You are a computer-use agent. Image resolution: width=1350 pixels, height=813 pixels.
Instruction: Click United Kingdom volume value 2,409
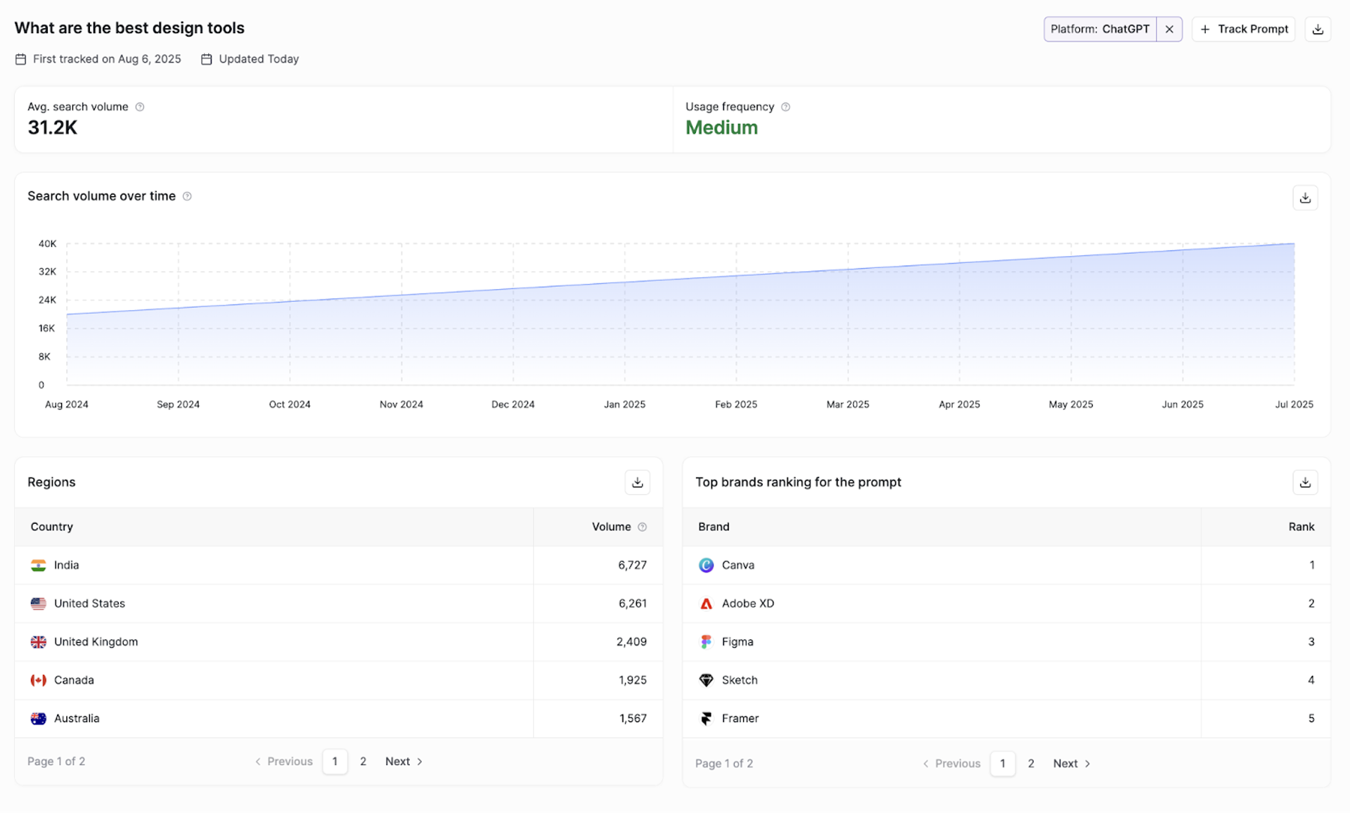631,642
